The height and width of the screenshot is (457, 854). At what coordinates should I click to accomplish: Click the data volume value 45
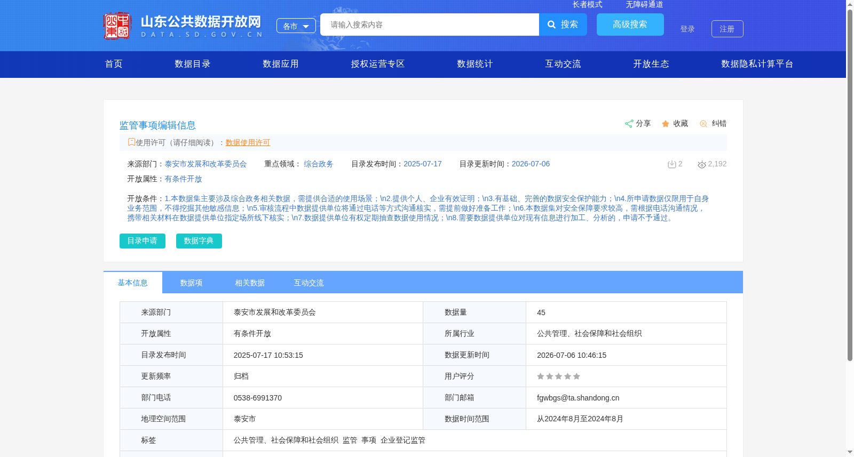click(x=541, y=312)
